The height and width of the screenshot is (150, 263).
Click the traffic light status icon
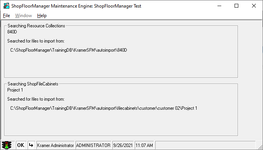pos(6,145)
